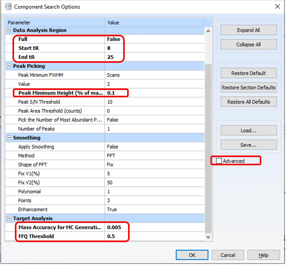286x265 pixels.
Task: Edit the Start tR value 8
Action: pyautogui.click(x=155, y=48)
